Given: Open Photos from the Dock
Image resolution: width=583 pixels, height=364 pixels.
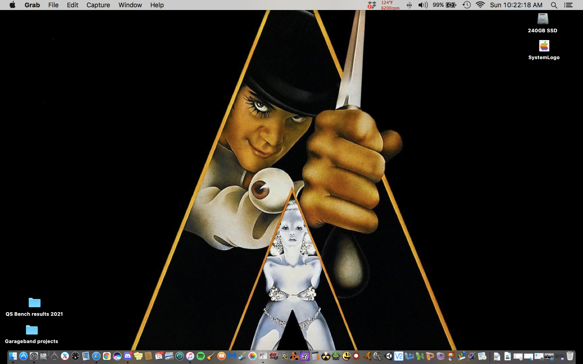Looking at the screenshot, I should [253, 356].
